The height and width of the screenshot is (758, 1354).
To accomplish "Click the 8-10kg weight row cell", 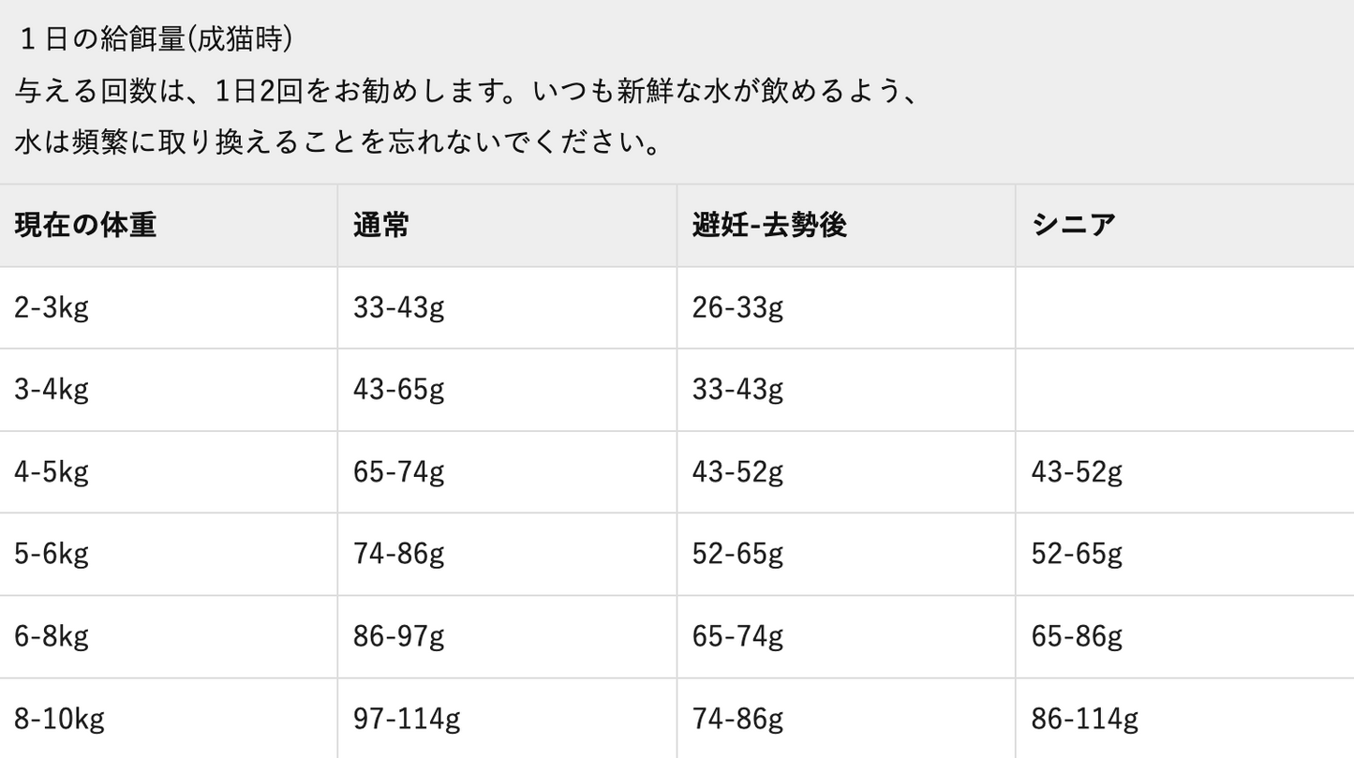I will click(59, 719).
